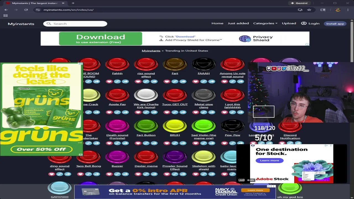Play the white We are Charlie Kirk button
354x199 pixels.
(x=146, y=95)
